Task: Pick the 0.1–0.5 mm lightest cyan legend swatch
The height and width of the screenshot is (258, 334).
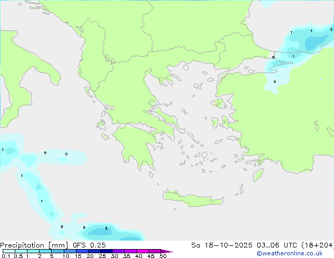Action: click(x=9, y=251)
